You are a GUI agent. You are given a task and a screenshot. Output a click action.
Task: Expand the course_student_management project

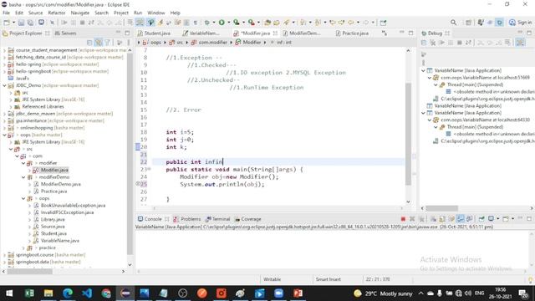coord(4,50)
